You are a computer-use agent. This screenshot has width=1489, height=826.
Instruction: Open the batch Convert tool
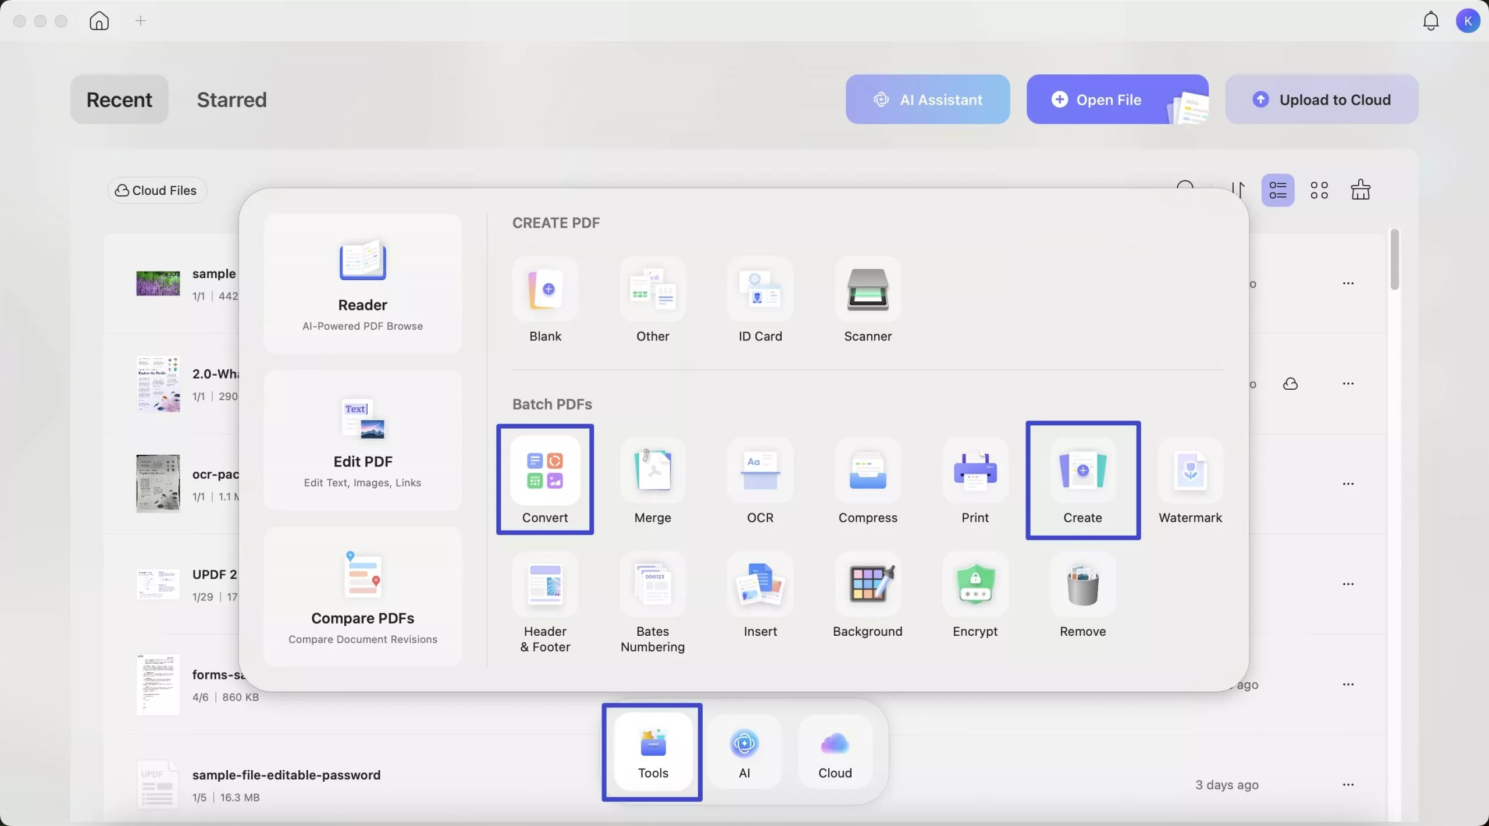[x=545, y=471]
